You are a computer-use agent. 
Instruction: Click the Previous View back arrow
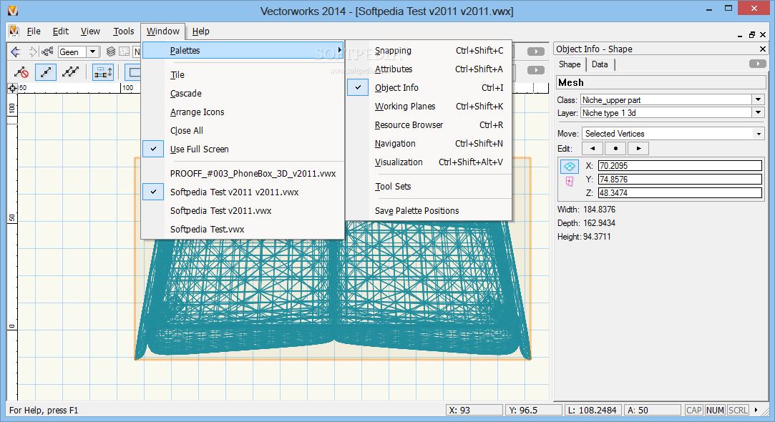[16, 51]
